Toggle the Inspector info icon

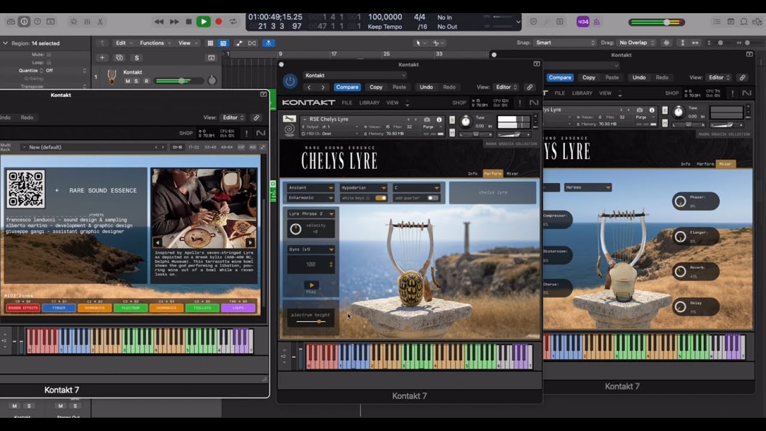[x=24, y=22]
